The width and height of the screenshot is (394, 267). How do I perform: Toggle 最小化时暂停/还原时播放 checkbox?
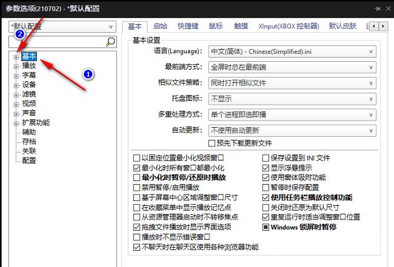point(136,177)
